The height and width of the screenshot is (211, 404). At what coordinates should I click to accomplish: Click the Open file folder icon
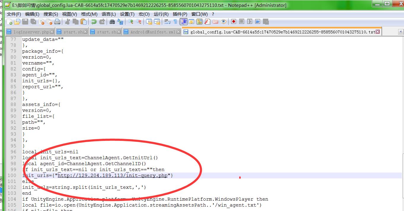[x=17, y=22]
